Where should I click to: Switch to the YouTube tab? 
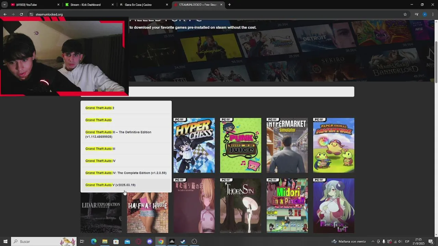pos(34,5)
